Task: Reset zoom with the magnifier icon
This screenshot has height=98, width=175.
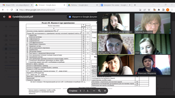Action: (x=99, y=91)
